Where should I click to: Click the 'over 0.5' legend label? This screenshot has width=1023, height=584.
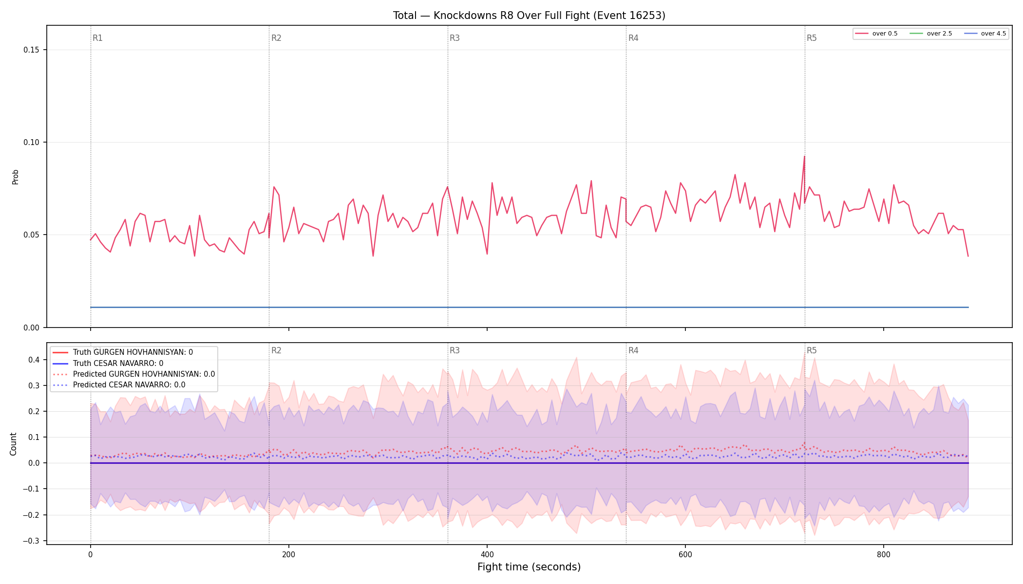coord(885,34)
